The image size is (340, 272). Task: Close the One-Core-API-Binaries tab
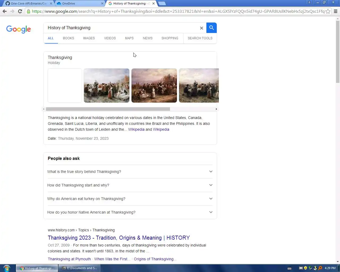[51, 3]
